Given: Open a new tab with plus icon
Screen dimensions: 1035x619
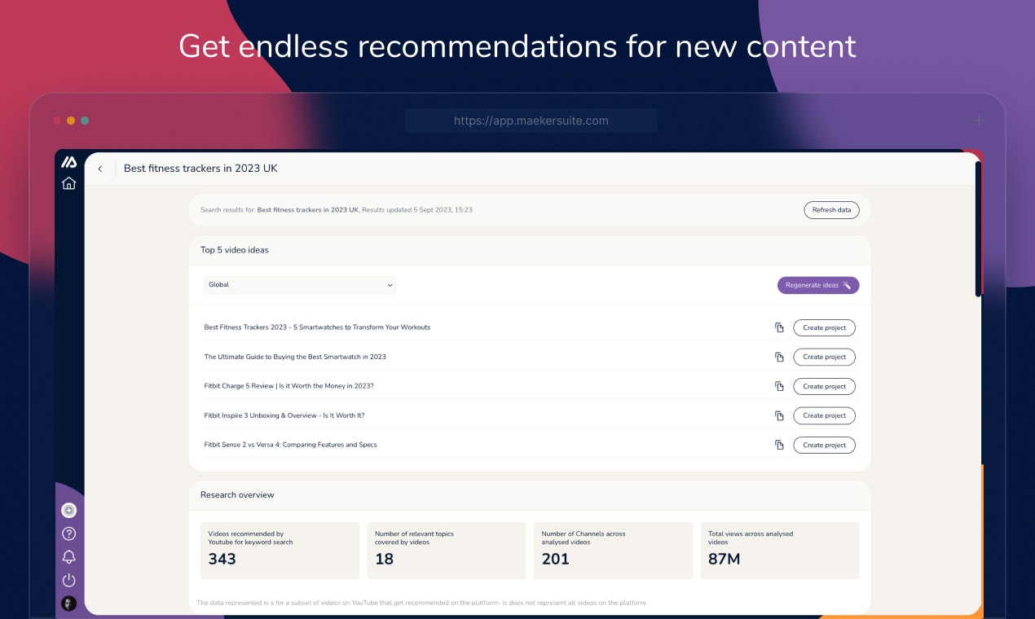Looking at the screenshot, I should [x=980, y=121].
